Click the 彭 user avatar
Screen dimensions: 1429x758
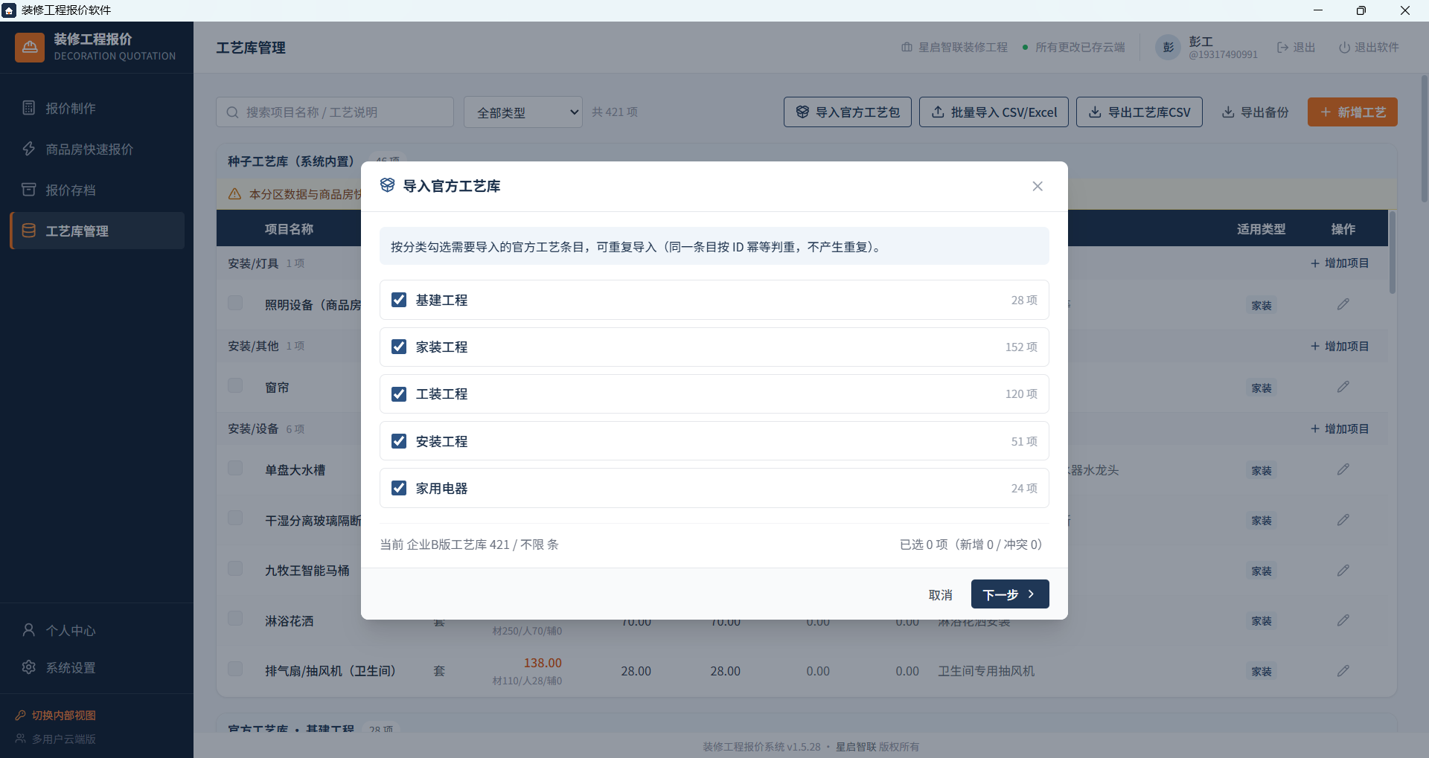click(x=1168, y=48)
